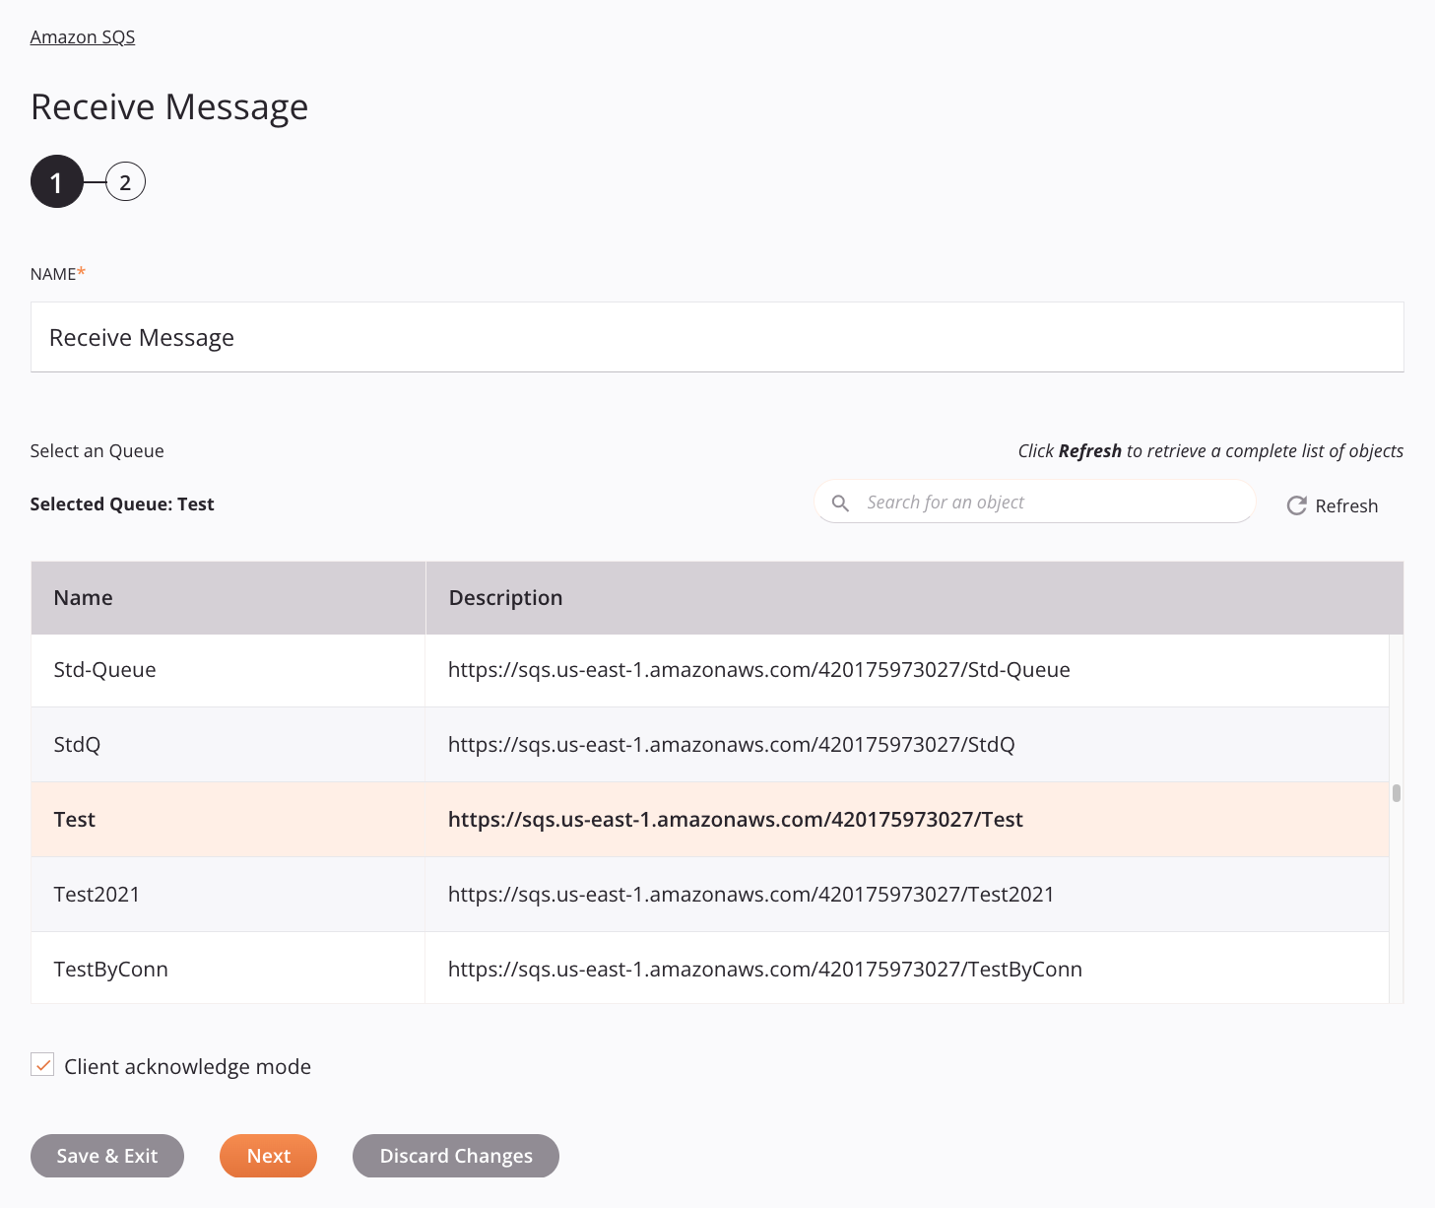Focus the Search for an object field

pyautogui.click(x=1035, y=502)
